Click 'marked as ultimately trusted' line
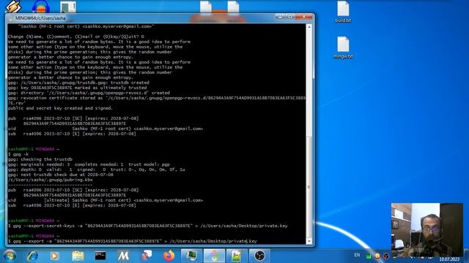 tap(77, 88)
